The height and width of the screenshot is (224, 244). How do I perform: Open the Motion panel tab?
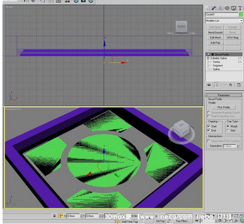(x=227, y=8)
